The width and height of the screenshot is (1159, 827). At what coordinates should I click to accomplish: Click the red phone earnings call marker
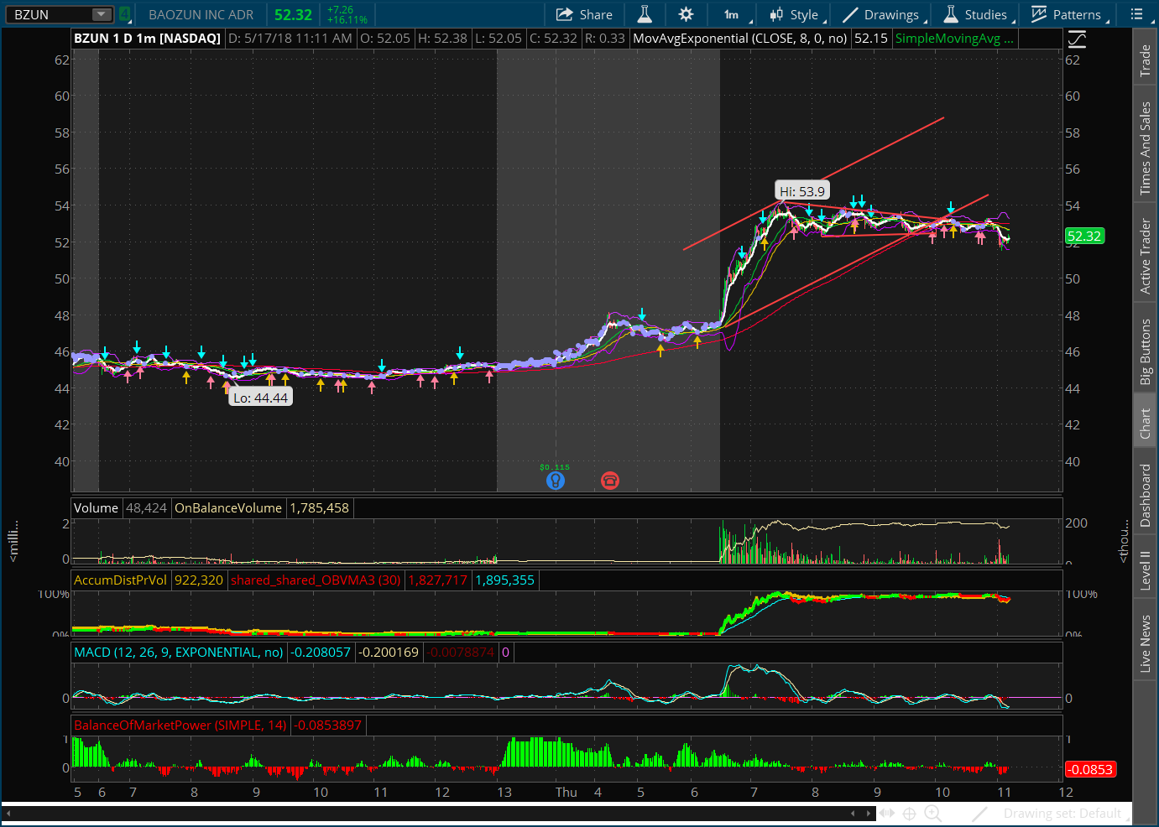610,481
